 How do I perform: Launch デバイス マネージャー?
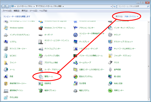(15, 49)
